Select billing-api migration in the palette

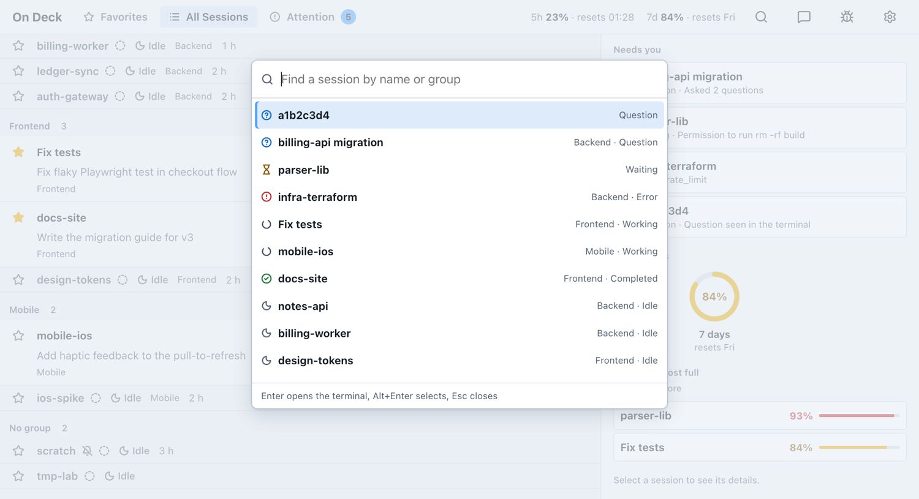point(459,143)
